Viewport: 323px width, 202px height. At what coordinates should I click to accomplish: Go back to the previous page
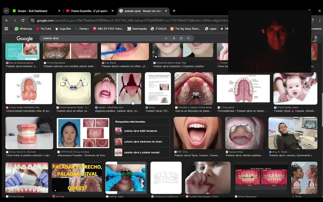click(7, 20)
